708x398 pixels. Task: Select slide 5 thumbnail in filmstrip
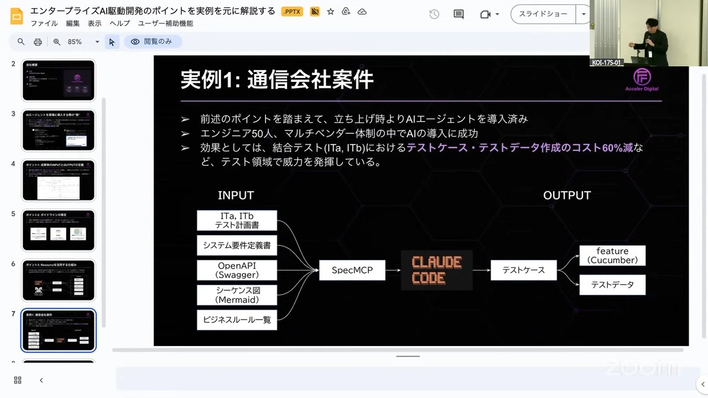tap(58, 231)
